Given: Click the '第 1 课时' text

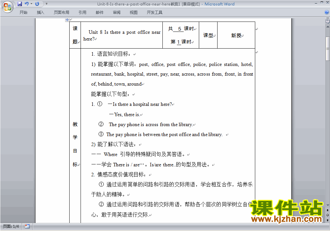Looking at the screenshot, I should coord(181,42).
